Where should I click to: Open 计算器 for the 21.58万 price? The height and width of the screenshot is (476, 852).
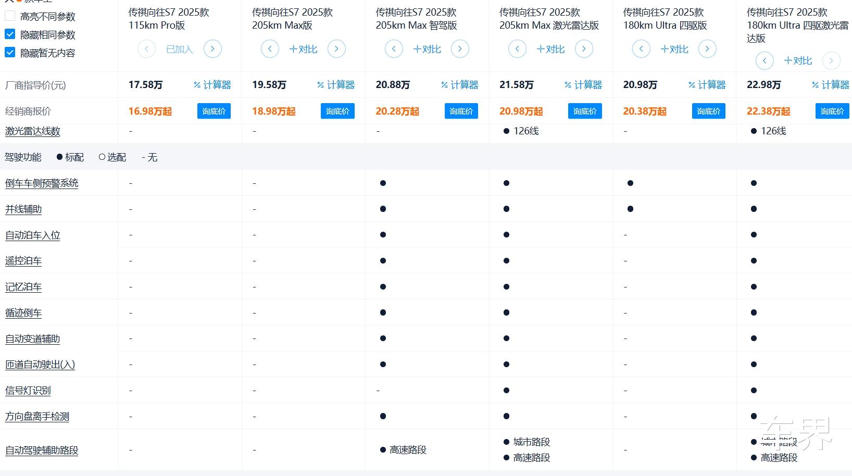tap(583, 85)
